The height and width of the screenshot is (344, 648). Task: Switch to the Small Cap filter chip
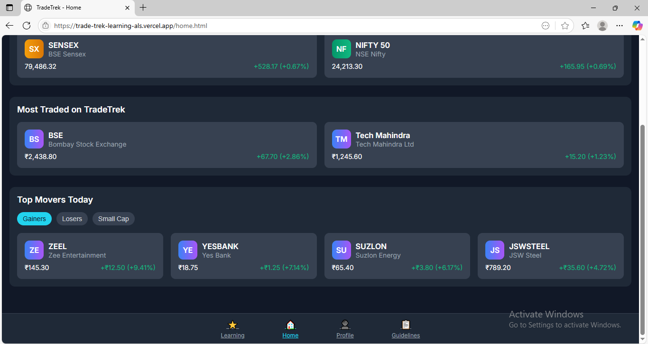point(113,219)
